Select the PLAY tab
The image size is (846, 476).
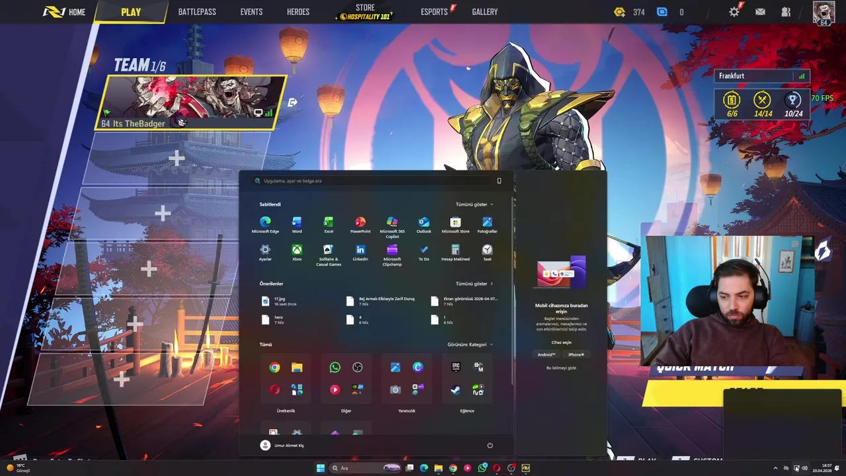[131, 12]
